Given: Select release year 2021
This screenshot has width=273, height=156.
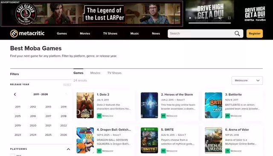Looking at the screenshot, I should (x=48, y=126).
